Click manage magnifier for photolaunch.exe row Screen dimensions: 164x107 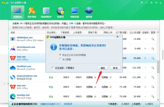coord(153,48)
